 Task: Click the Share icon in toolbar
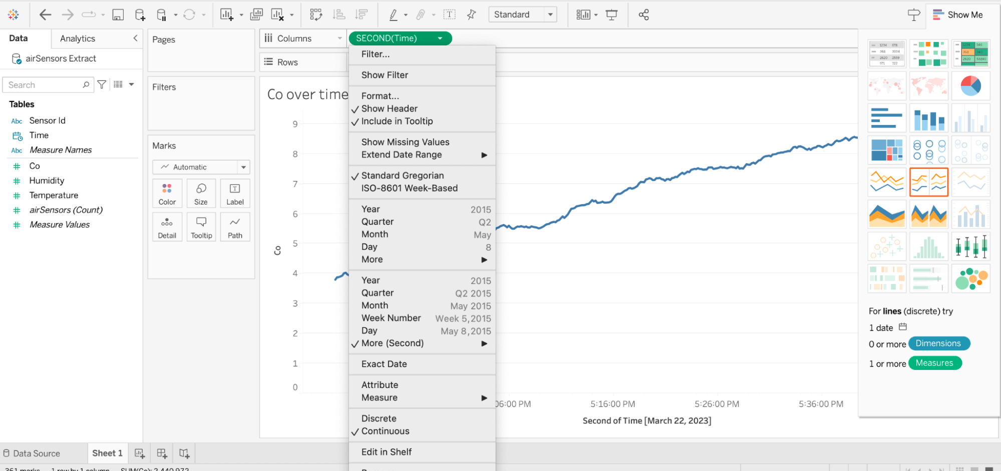[644, 15]
